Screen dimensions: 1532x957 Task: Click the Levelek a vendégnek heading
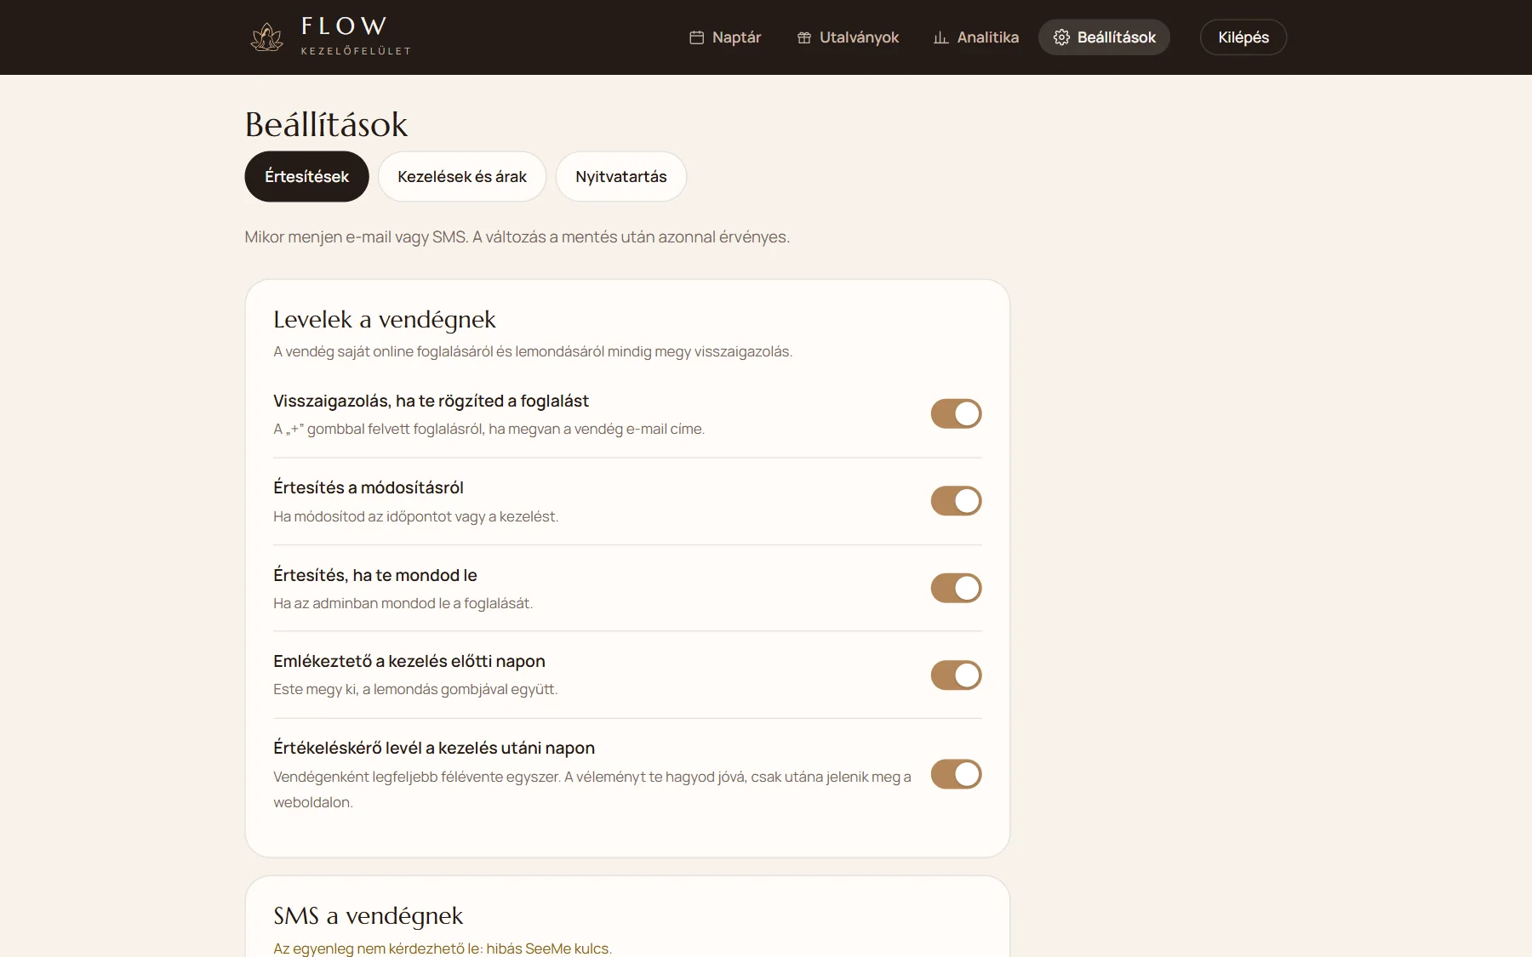click(x=385, y=320)
